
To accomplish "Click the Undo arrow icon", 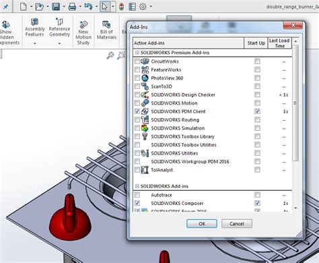I will click(88, 7).
